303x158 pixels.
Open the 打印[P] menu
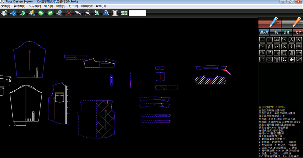73,6
